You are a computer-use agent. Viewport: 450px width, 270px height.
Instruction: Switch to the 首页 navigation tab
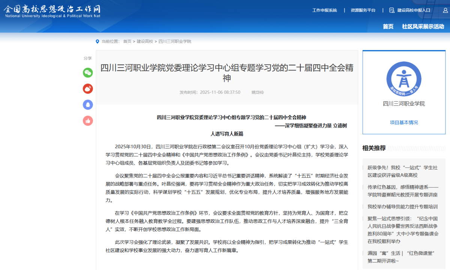[x=387, y=27]
